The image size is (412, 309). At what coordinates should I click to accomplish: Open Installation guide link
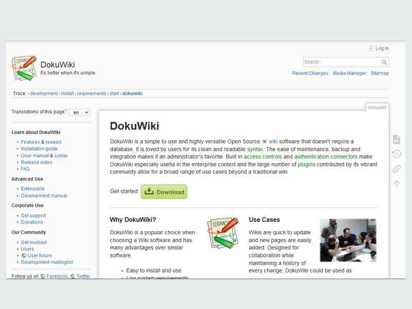point(39,149)
